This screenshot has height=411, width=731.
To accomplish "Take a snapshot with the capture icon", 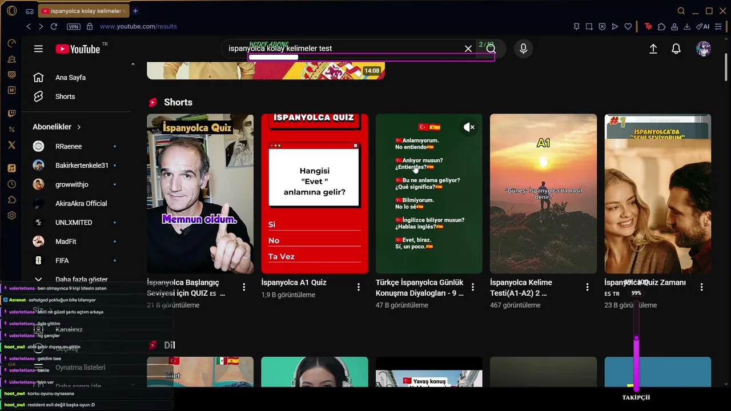I will 589,26.
